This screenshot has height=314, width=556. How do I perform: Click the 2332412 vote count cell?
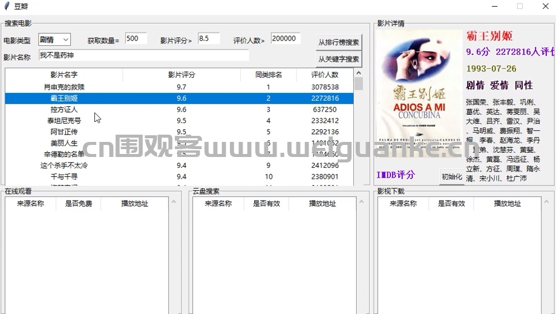[325, 120]
